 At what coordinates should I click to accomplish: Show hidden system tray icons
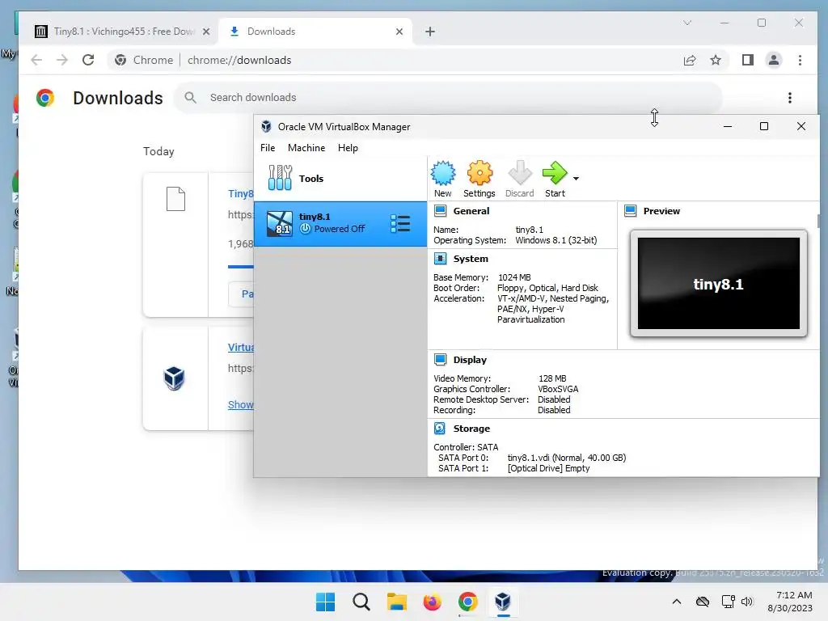point(677,602)
